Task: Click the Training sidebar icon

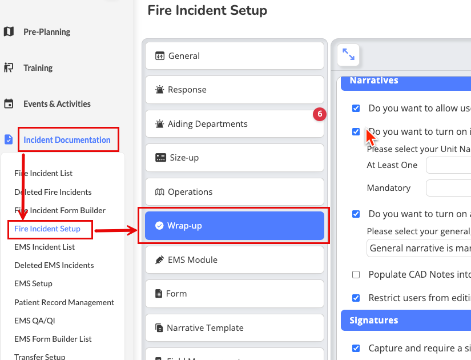Action: pos(9,68)
